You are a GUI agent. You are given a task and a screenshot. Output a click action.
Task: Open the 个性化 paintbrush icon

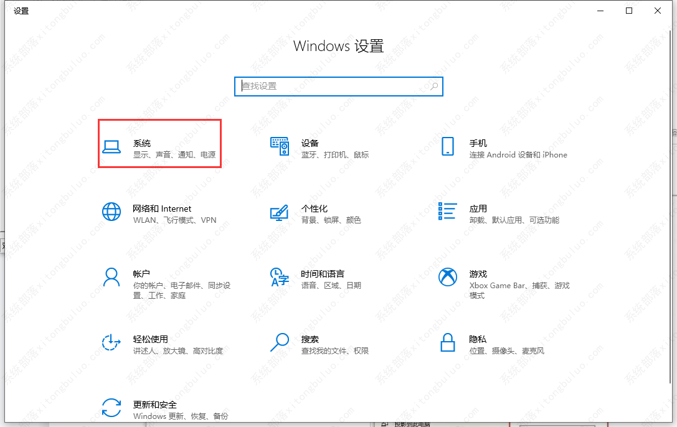tap(280, 212)
